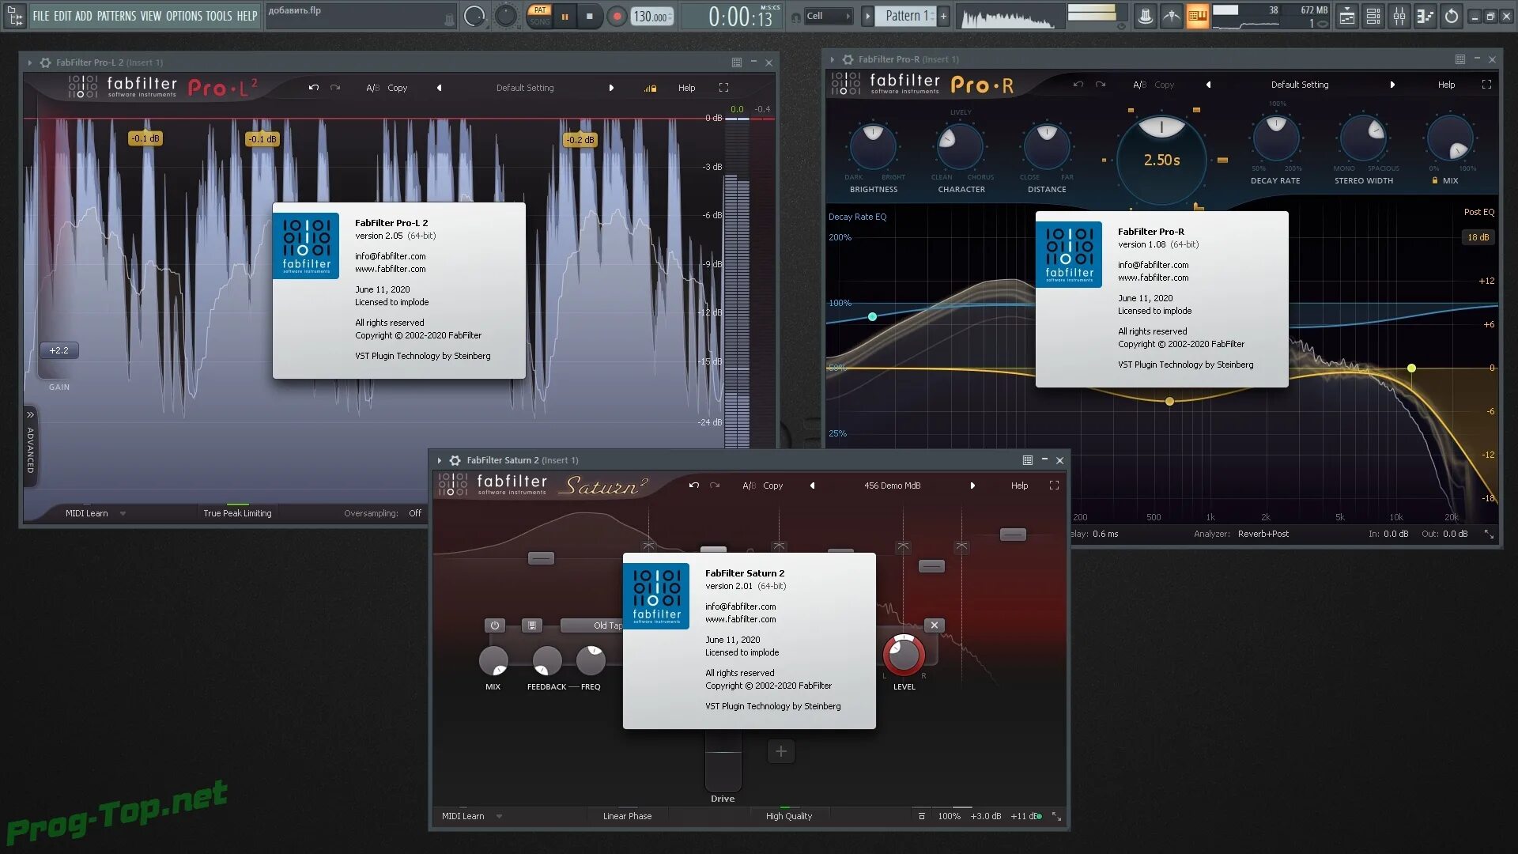This screenshot has height=854, width=1518.
Task: Open MIDI Learn dropdown in Saturn 2
Action: click(x=499, y=816)
